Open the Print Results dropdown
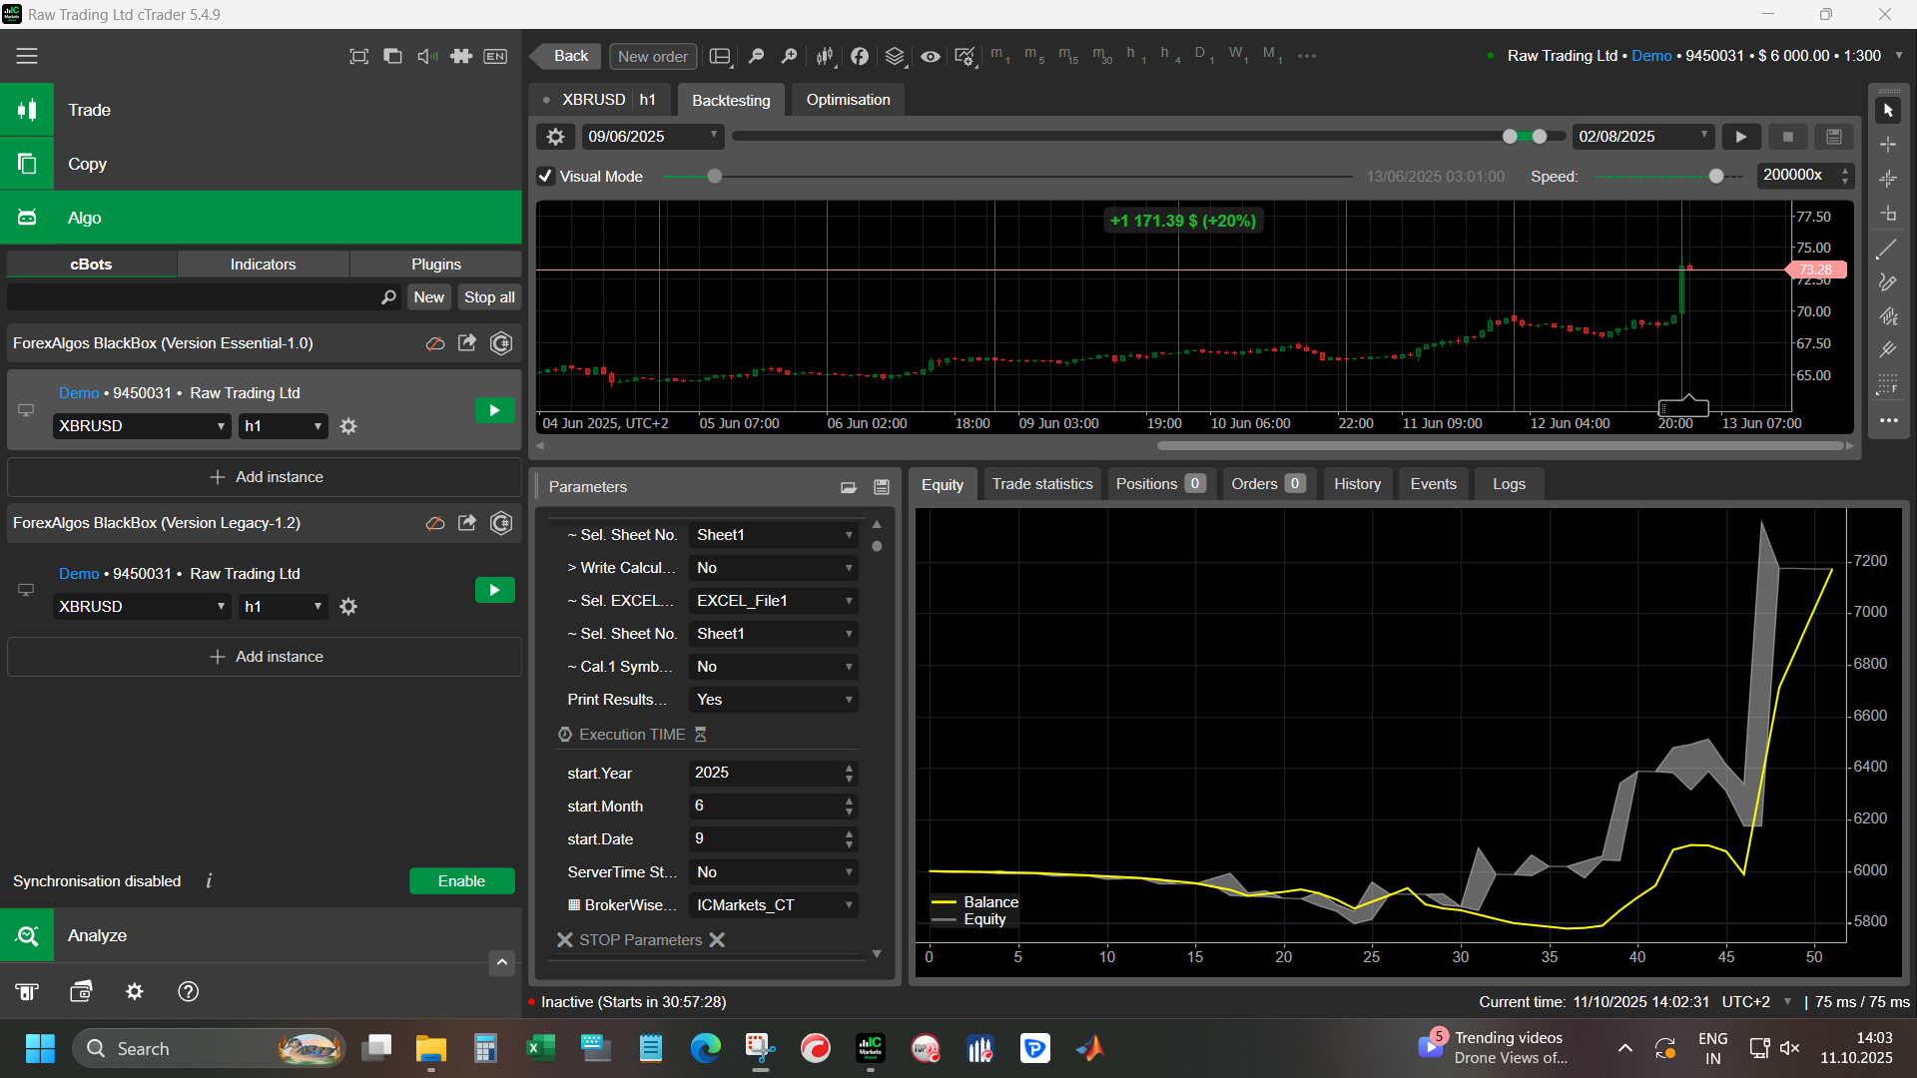 [773, 700]
